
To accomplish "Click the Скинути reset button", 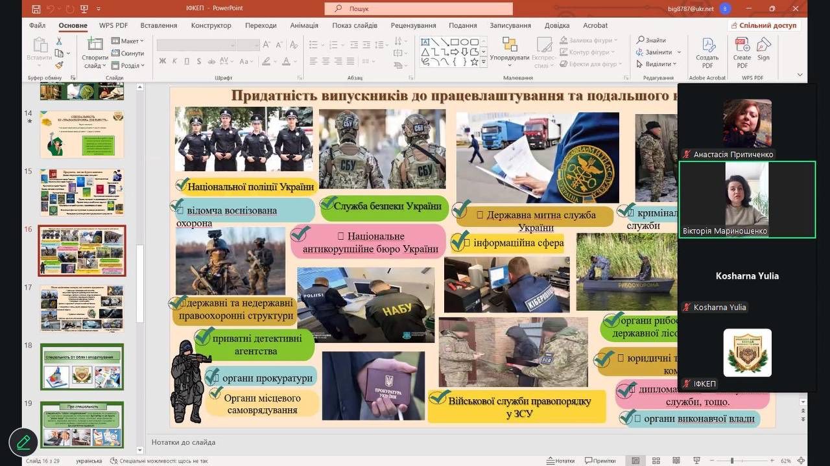I will pos(128,53).
